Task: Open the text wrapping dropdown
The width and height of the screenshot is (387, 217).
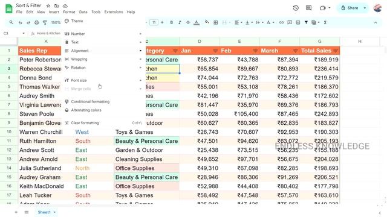Action: tap(259, 22)
